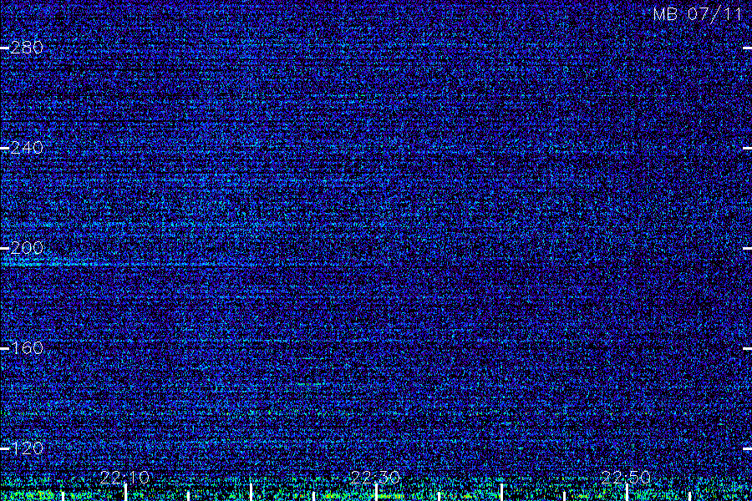Click the 240 frequency axis label
This screenshot has height=501, width=752.
pyautogui.click(x=27, y=148)
